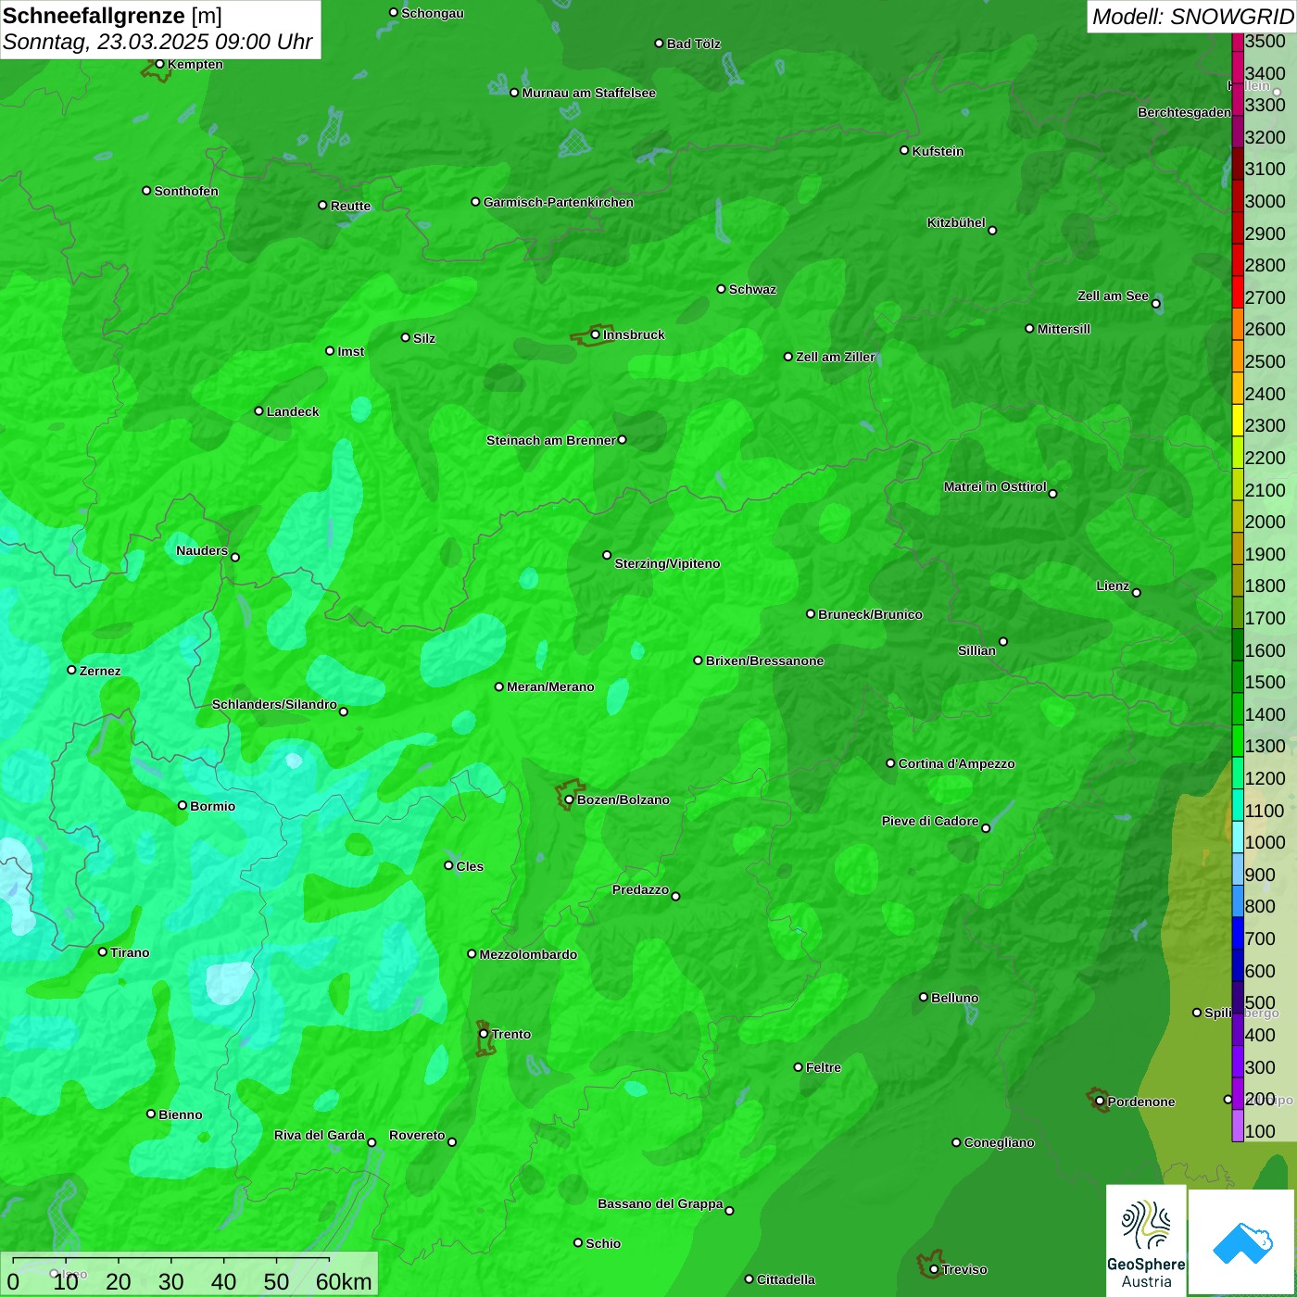The width and height of the screenshot is (1297, 1297).
Task: Click the Mittersill label
Action: point(1064,329)
